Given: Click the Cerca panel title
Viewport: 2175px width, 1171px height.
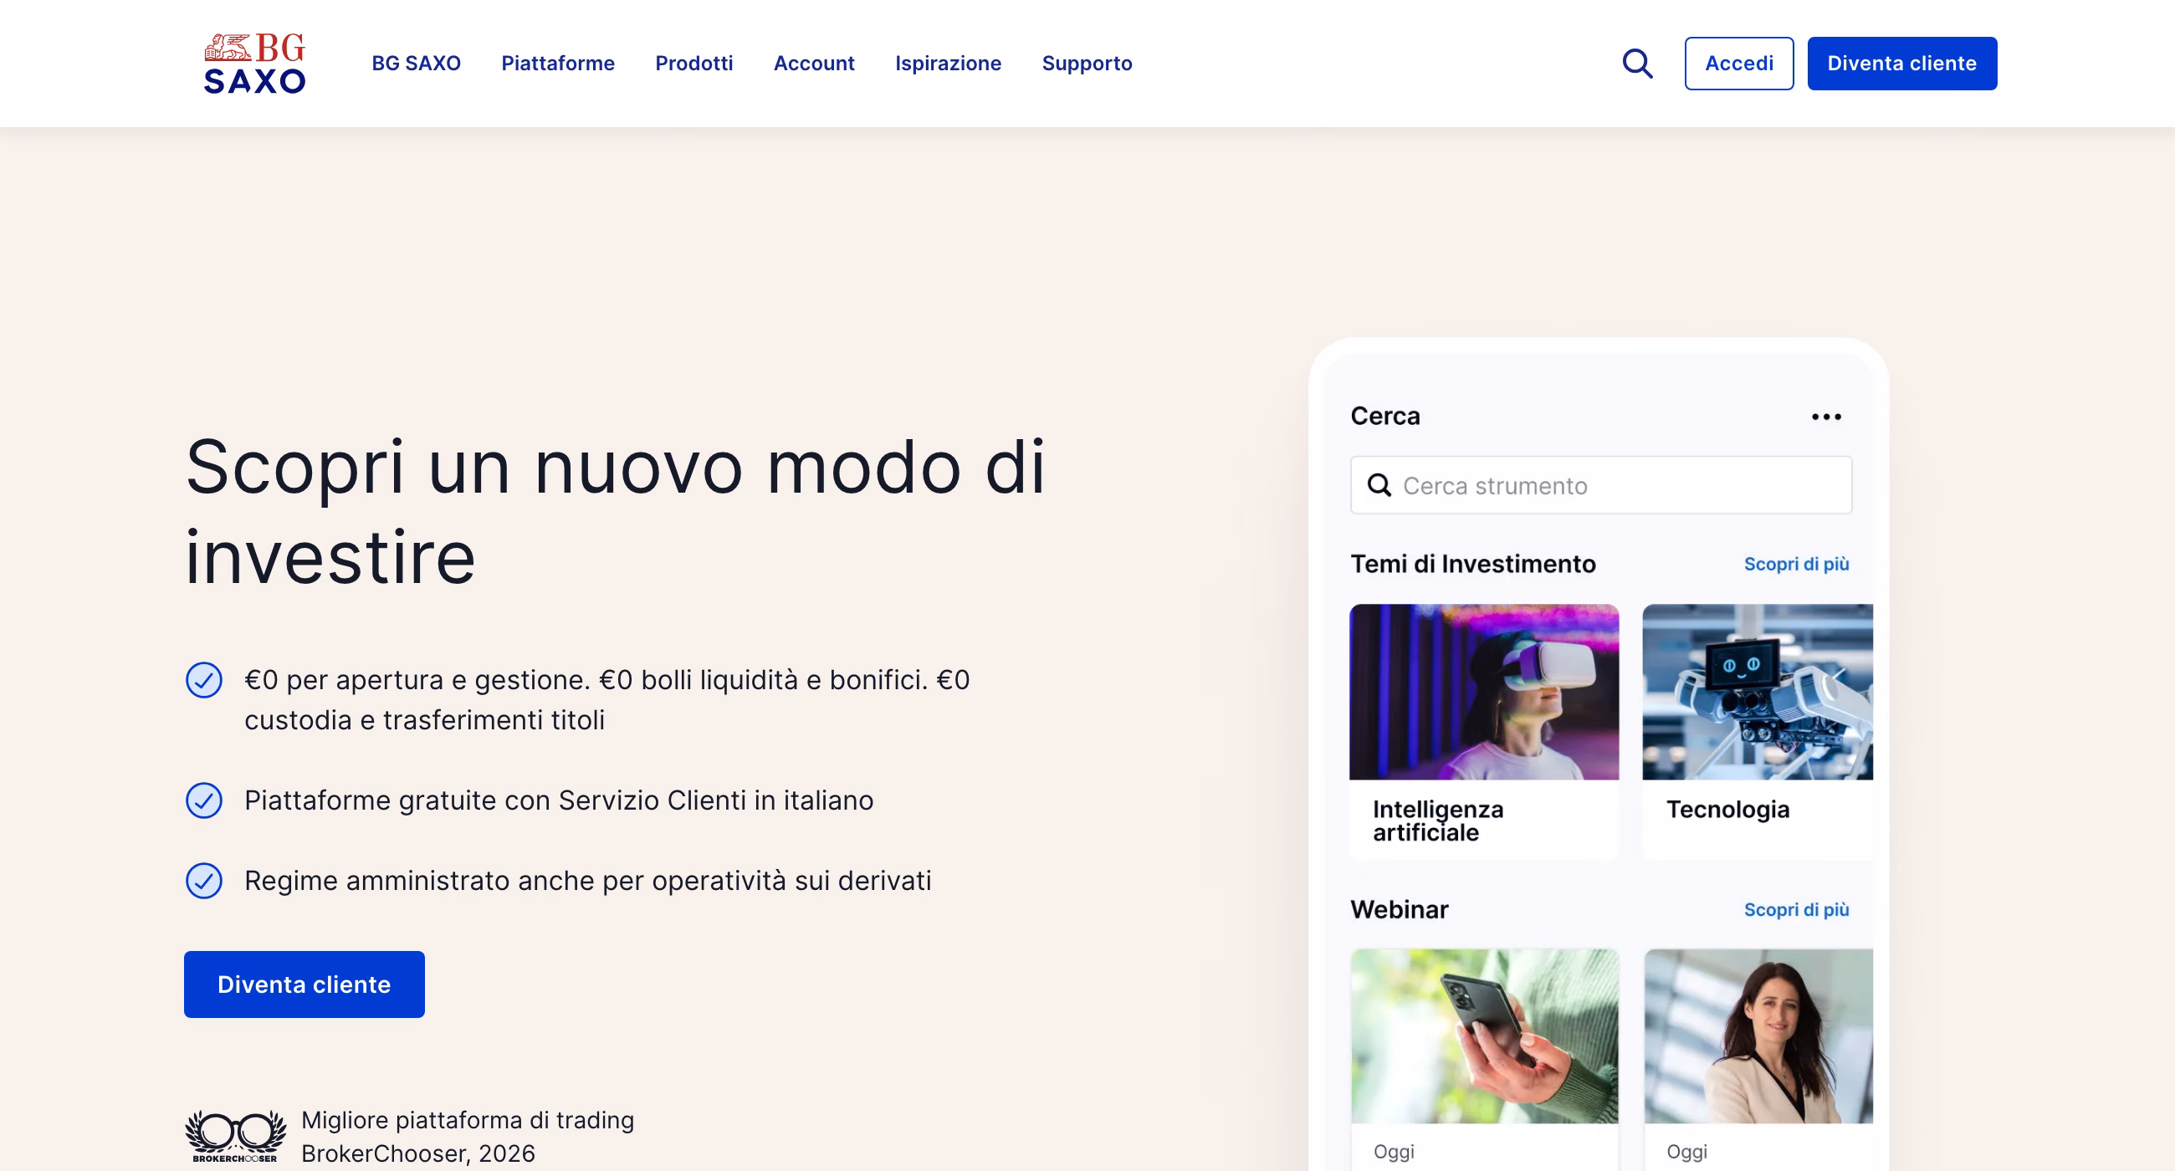Looking at the screenshot, I should tap(1384, 417).
